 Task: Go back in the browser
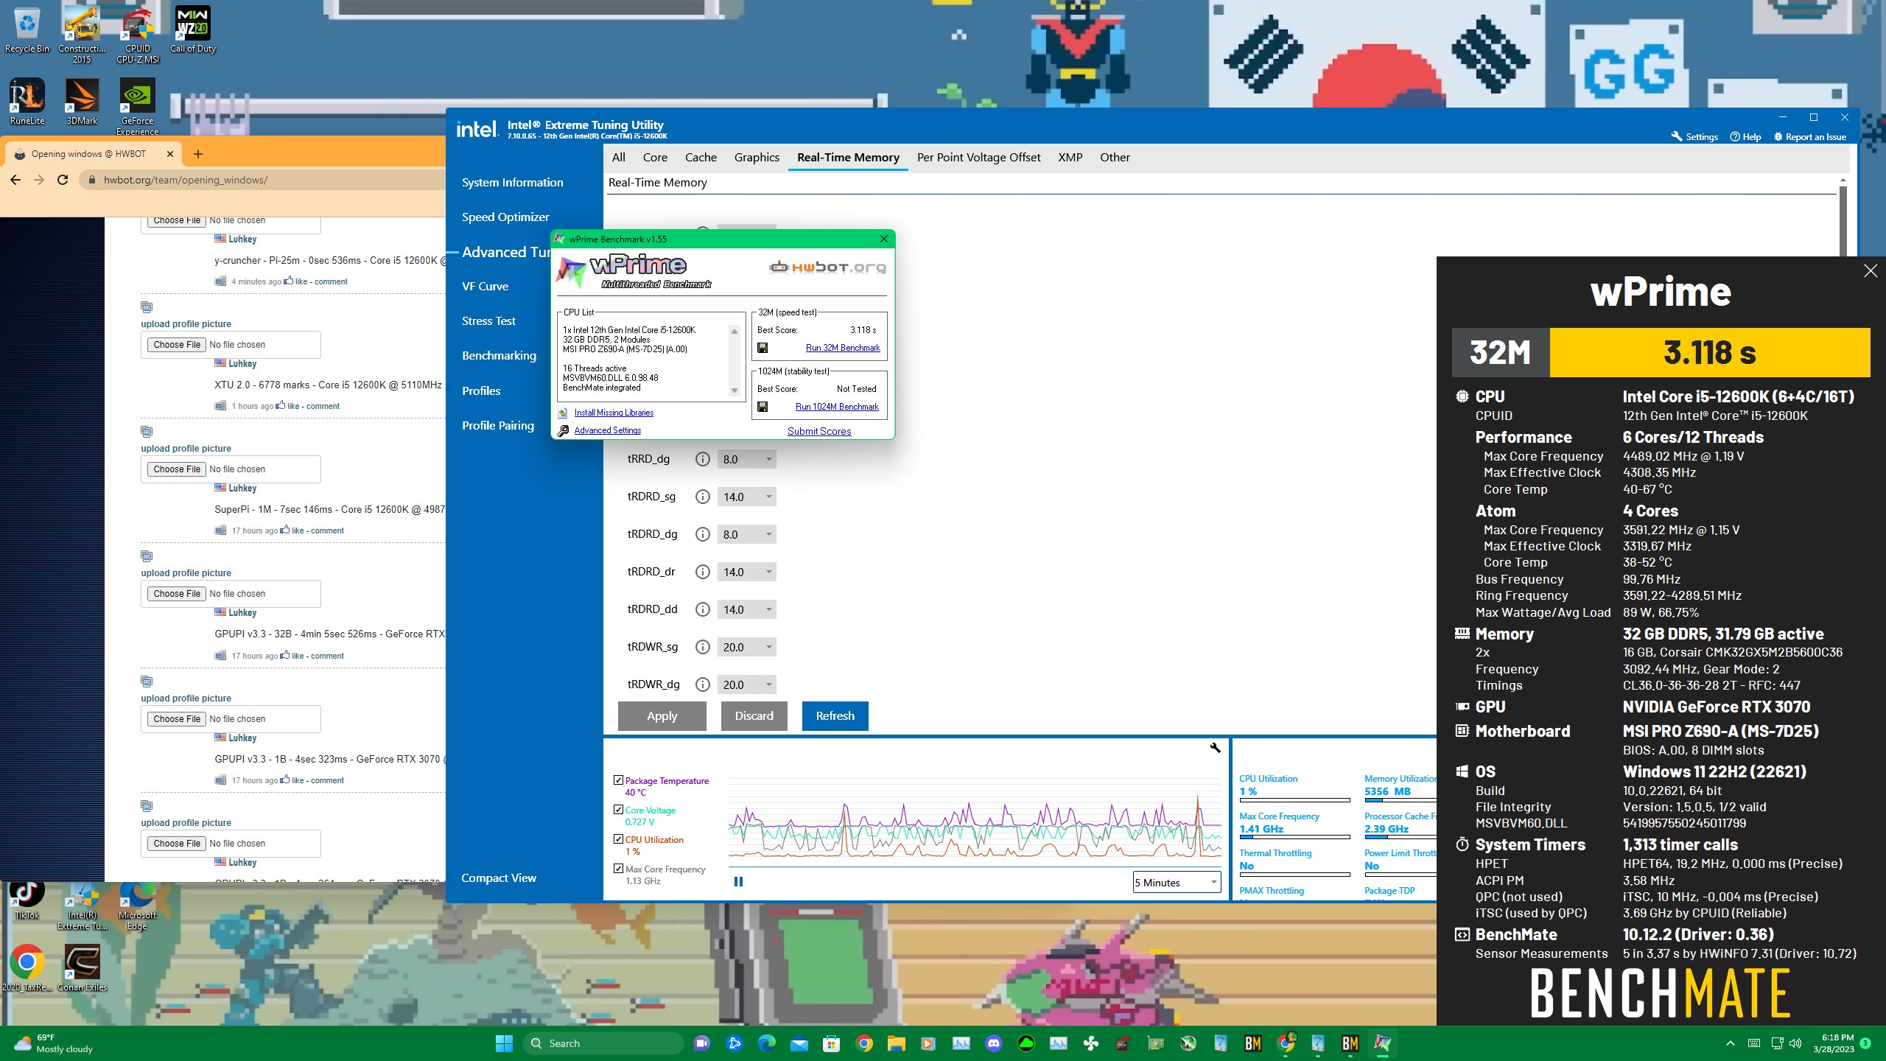click(x=15, y=180)
